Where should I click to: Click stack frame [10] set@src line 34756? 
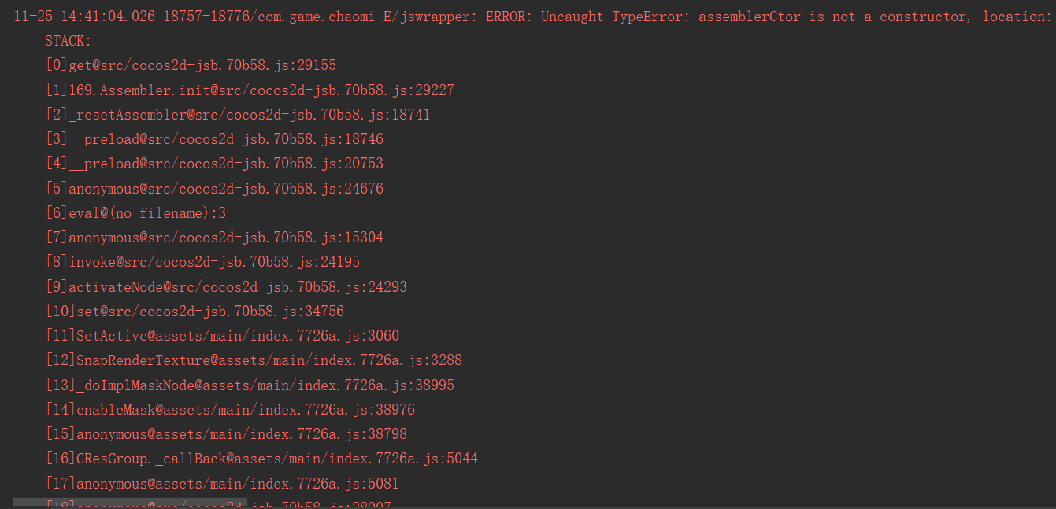point(195,312)
